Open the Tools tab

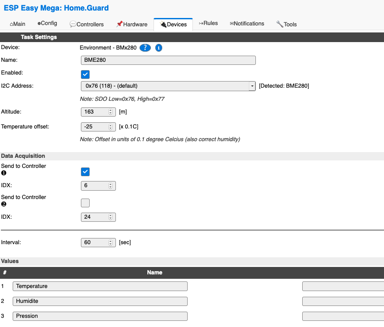pos(286,24)
